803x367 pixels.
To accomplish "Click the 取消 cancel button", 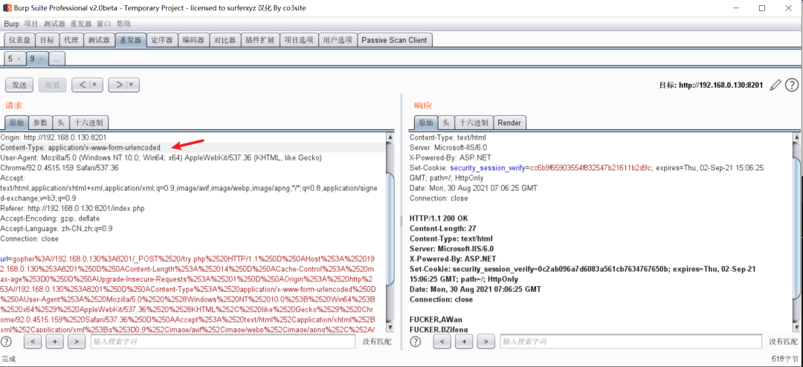I will click(52, 85).
